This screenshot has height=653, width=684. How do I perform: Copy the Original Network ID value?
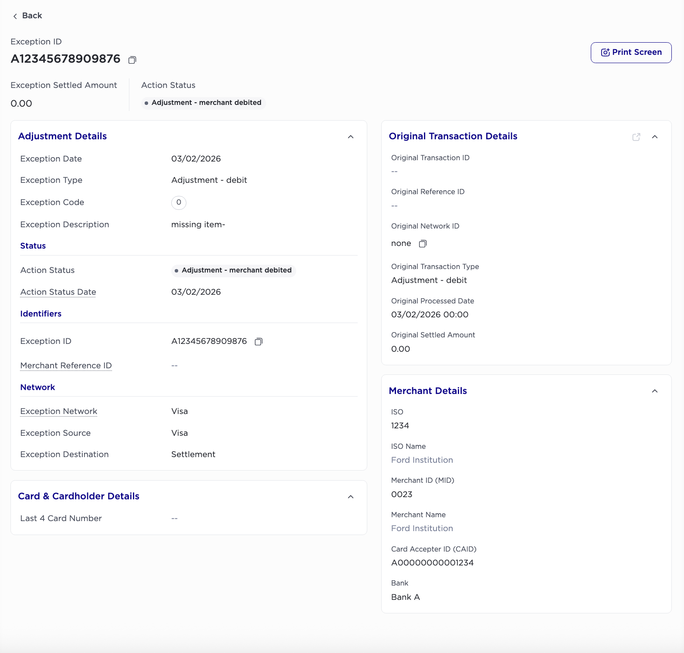click(423, 244)
